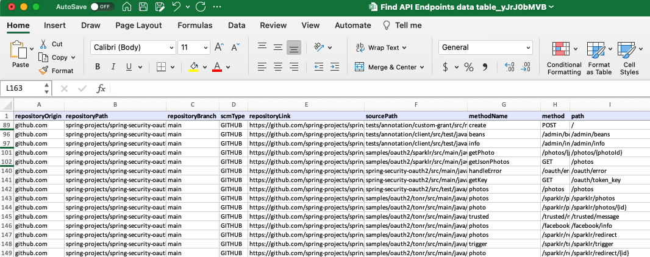Increase indent

click(x=335, y=66)
